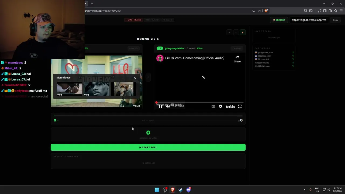Screen dimensions: 345x194
Task: Click the players count badge
Action: coord(168,20)
